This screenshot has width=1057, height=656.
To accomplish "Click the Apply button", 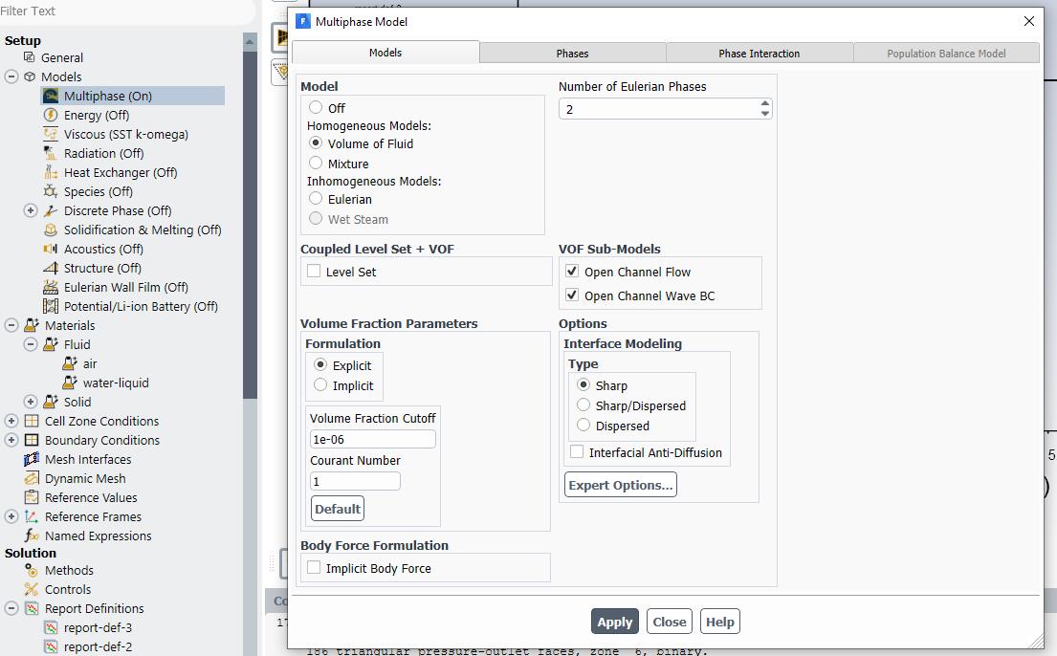I will coord(615,622).
